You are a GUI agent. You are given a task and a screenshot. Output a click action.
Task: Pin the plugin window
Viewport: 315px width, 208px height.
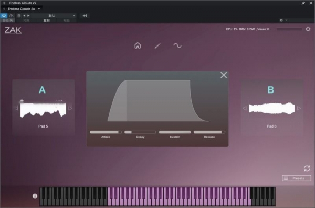(303, 3)
